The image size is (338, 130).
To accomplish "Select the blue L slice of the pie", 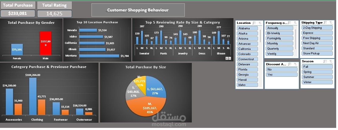I will (x=156, y=87).
